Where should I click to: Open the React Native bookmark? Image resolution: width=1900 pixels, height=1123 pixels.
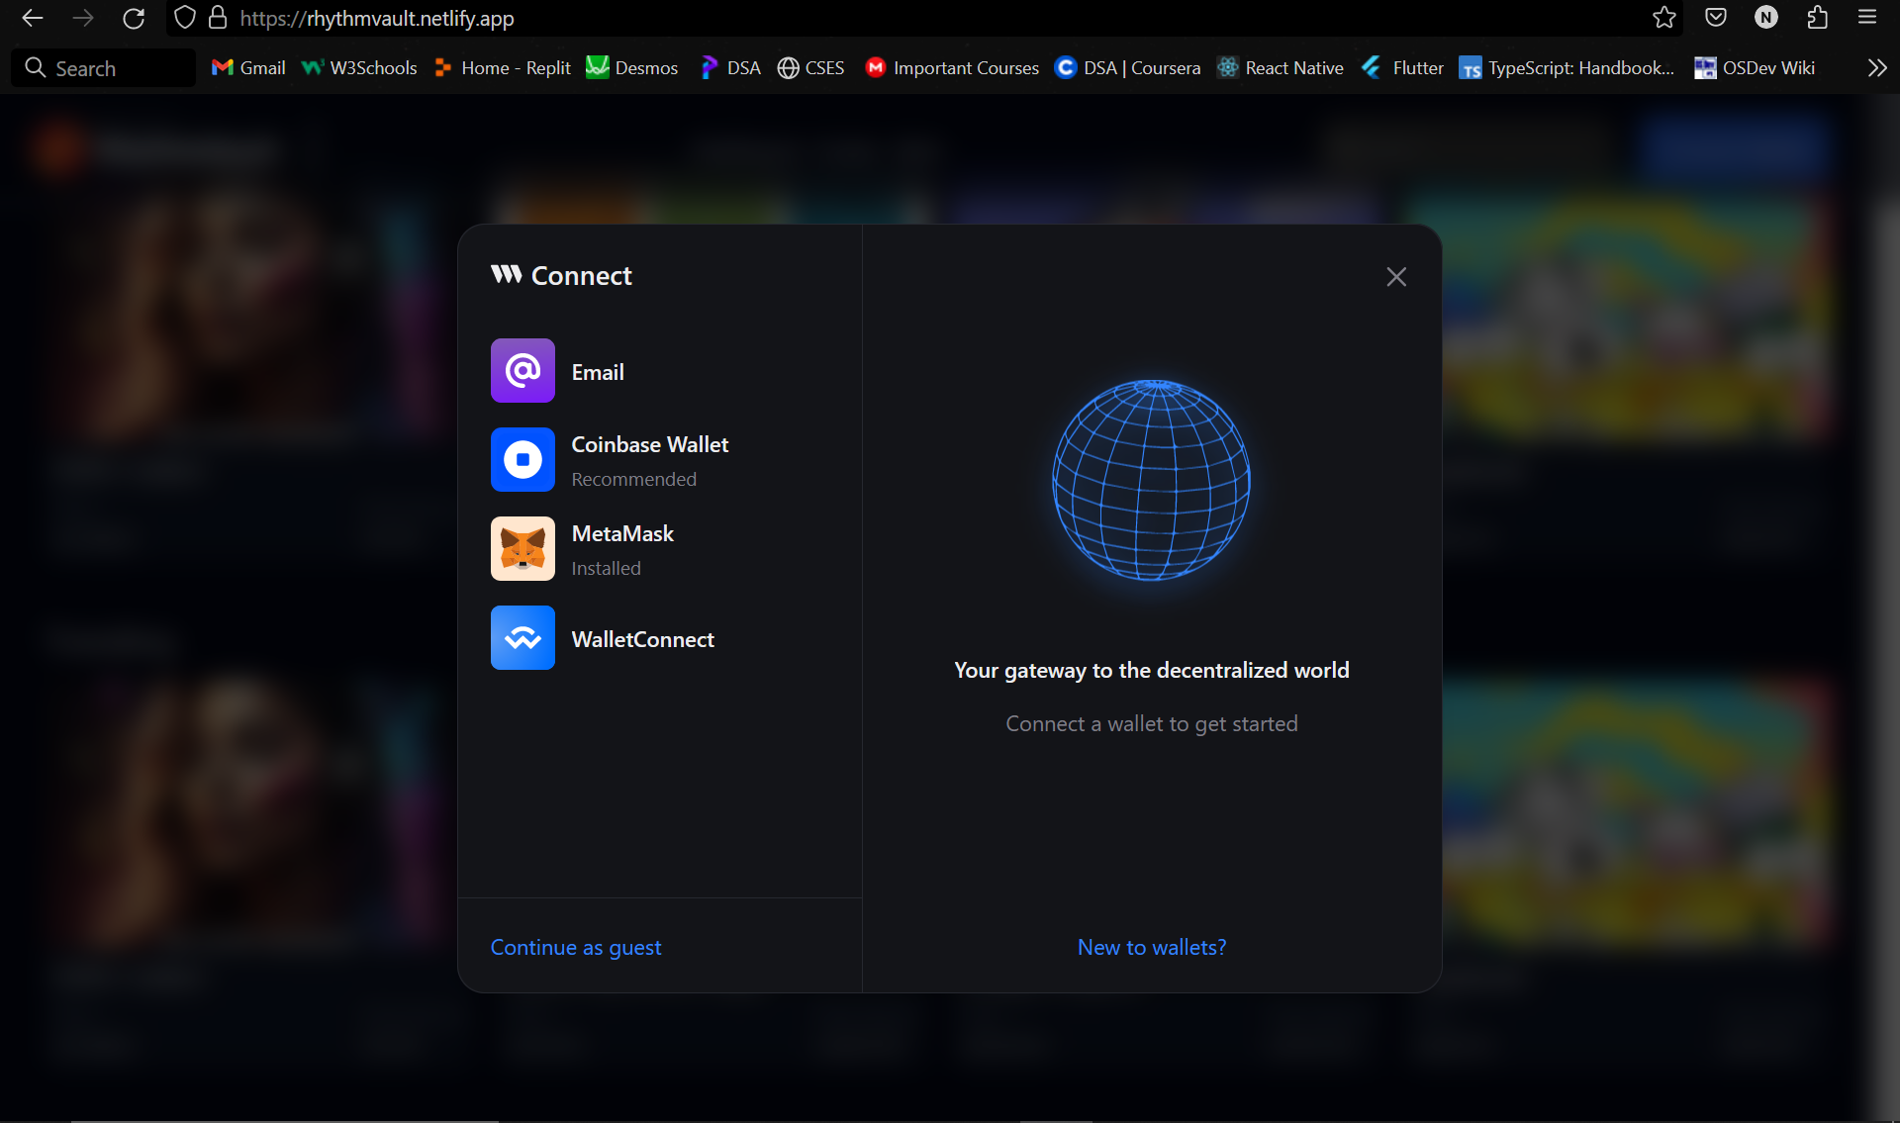(1281, 67)
